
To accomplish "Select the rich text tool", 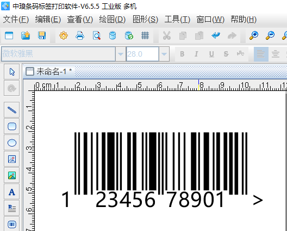I will pos(12,208).
